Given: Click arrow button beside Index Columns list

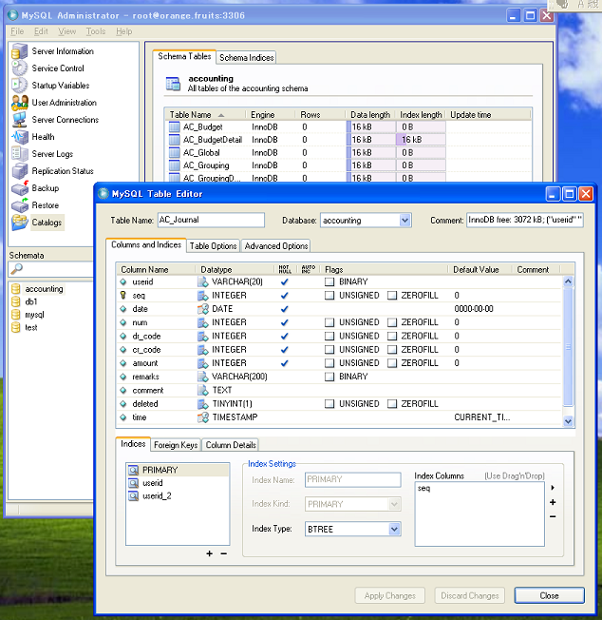Looking at the screenshot, I should 553,488.
